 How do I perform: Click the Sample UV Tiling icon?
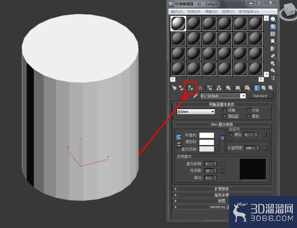click(273, 41)
